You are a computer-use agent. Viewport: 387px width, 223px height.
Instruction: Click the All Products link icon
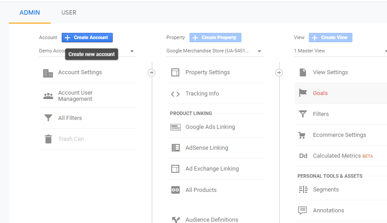pos(175,190)
